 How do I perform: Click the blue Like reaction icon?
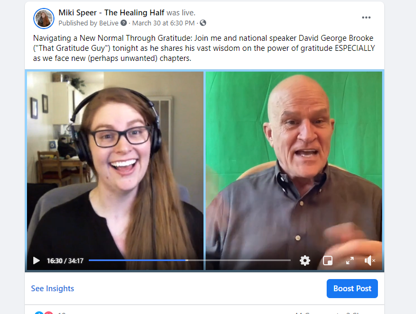pyautogui.click(x=39, y=312)
